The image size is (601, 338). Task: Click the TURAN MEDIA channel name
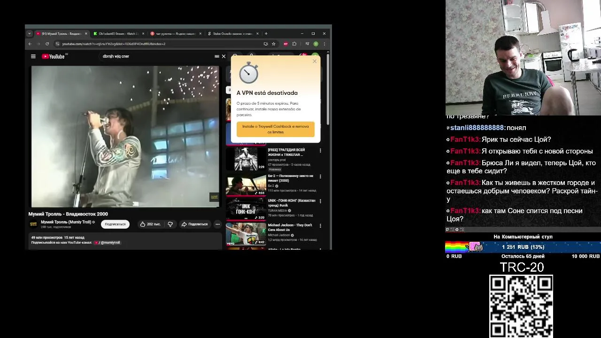click(277, 210)
